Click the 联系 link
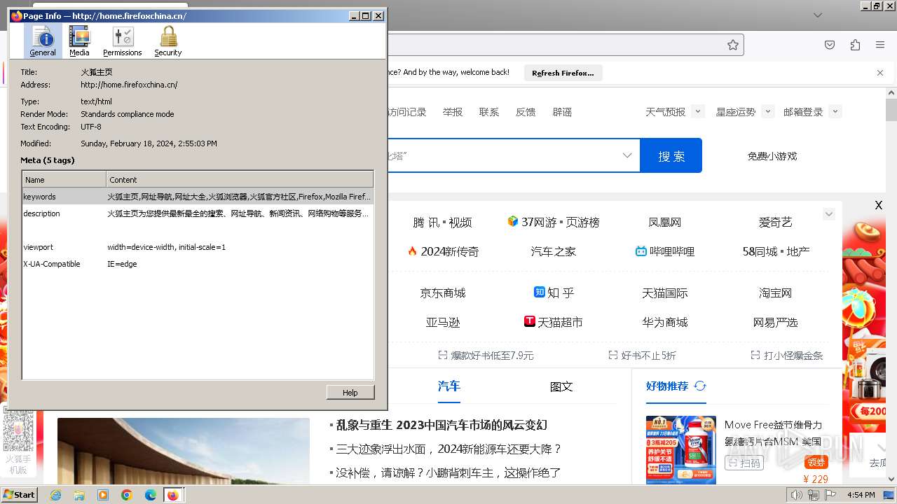Image resolution: width=897 pixels, height=504 pixels. point(489,112)
